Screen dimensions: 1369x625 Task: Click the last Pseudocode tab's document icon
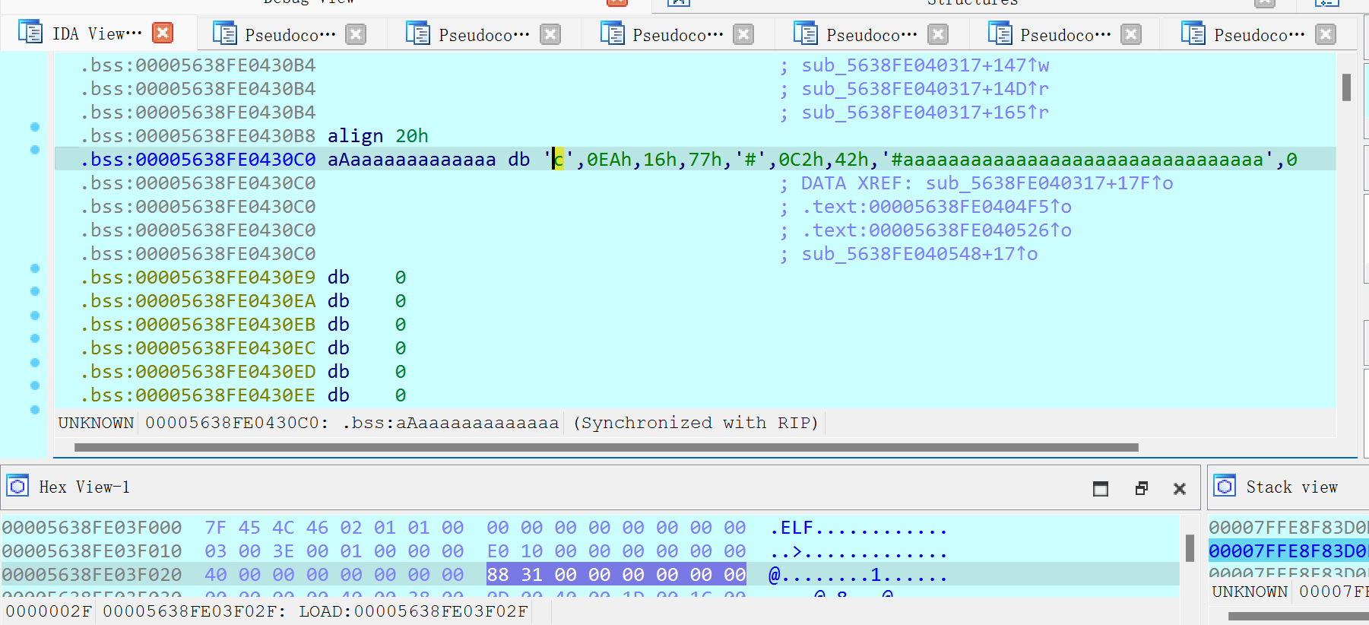[x=1193, y=34]
